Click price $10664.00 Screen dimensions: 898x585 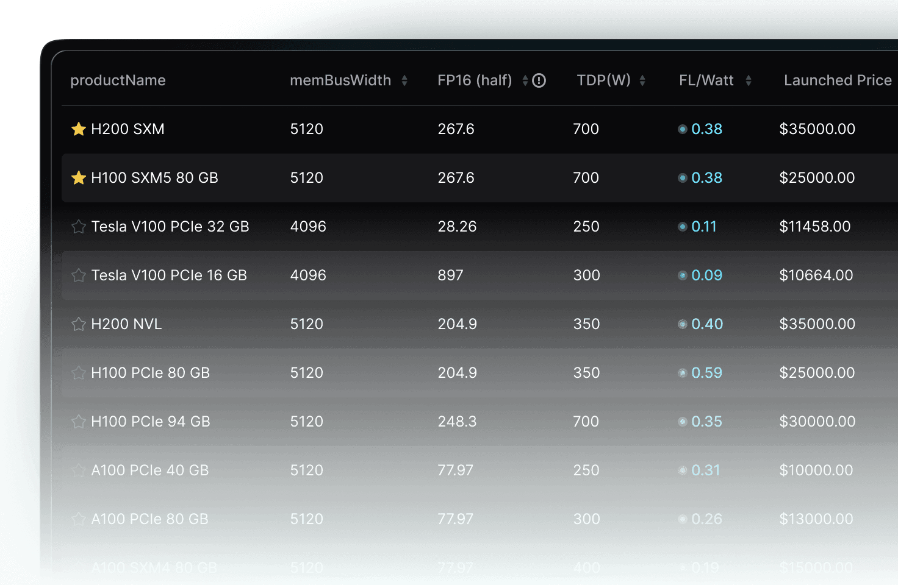click(x=816, y=275)
